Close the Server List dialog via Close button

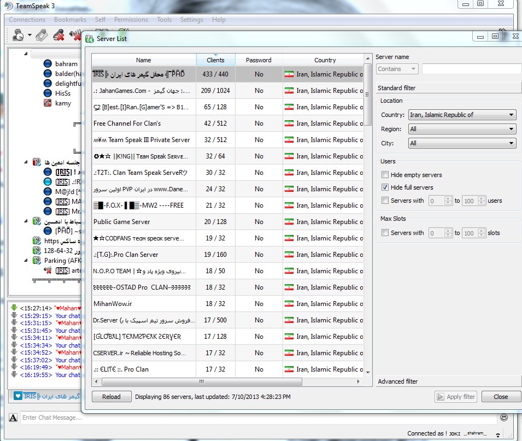coord(501,397)
